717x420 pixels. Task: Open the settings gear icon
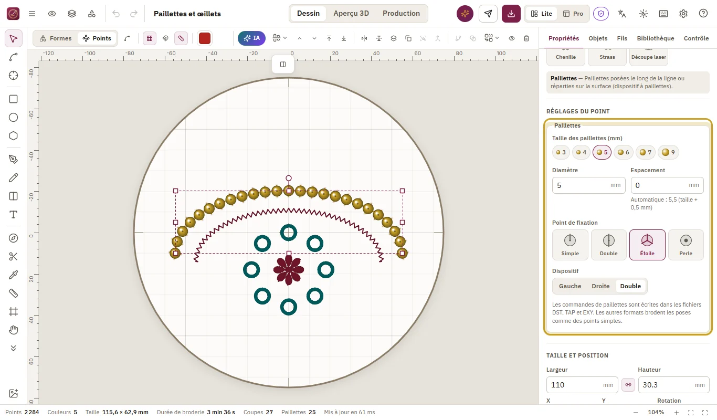coord(683,14)
